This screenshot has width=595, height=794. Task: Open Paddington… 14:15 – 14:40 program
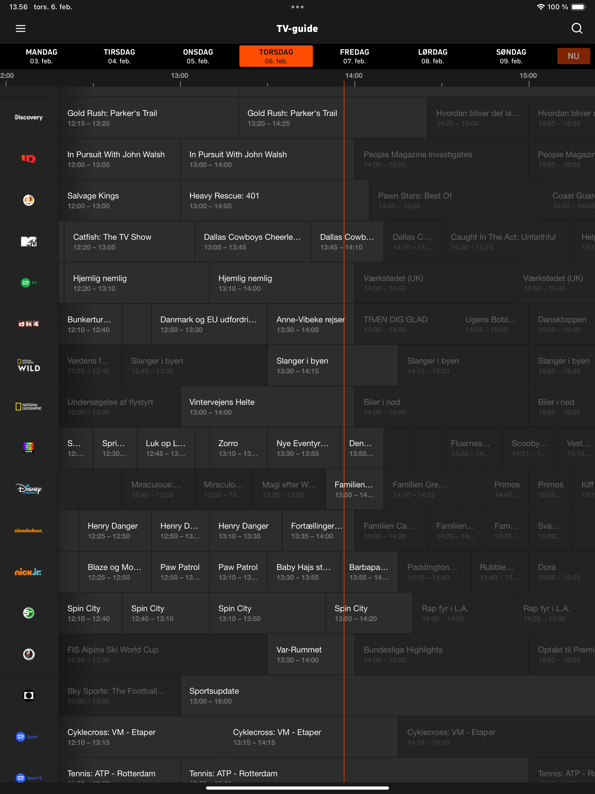pyautogui.click(x=434, y=572)
